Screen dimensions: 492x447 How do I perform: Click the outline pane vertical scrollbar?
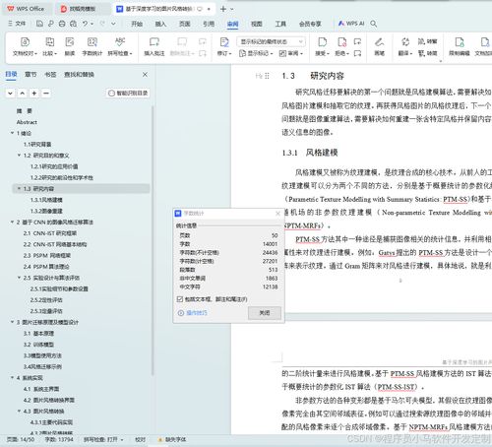click(153, 239)
